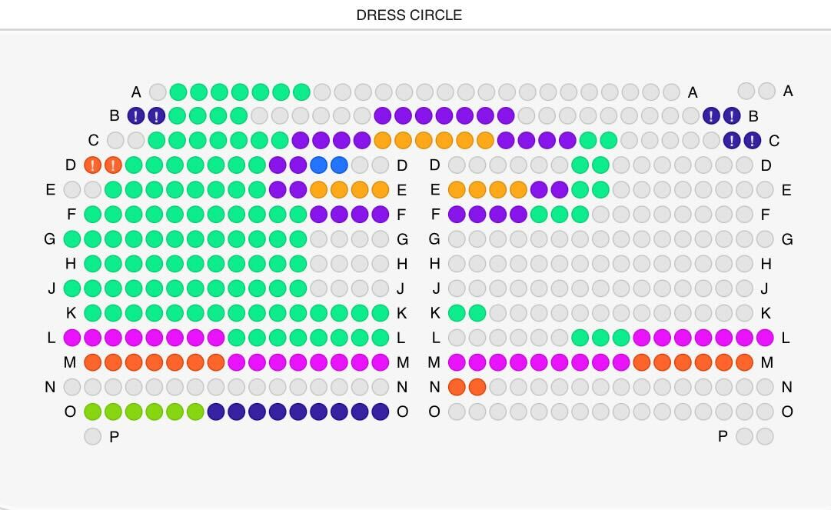Select the first orange seat in right row E
Screen dimensions: 831x510
[457, 189]
